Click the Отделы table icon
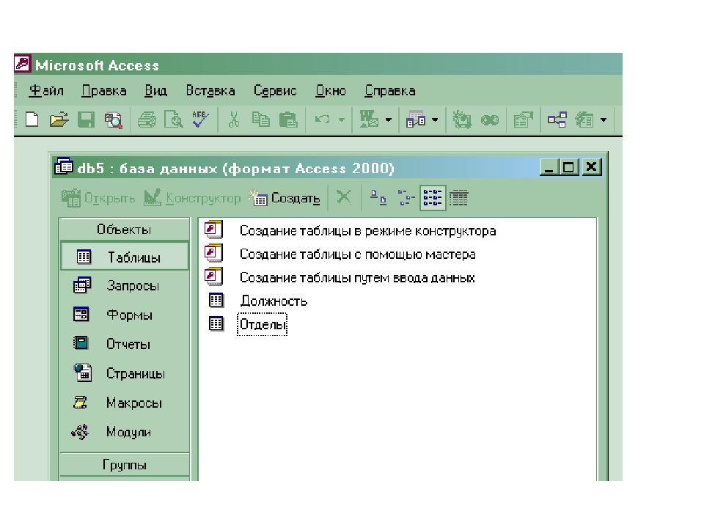 click(216, 323)
